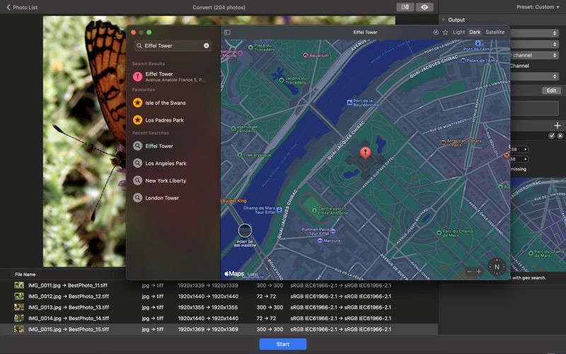Cancel with the x icon in panel
The width and height of the screenshot is (566, 354).
pyautogui.click(x=560, y=135)
